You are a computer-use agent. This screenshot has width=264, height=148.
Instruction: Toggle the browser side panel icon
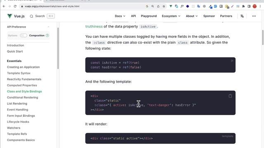[249, 6]
